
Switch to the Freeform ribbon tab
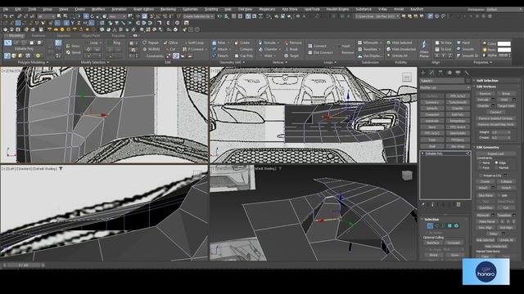tap(38, 35)
